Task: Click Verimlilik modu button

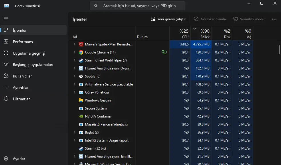Action: (x=249, y=19)
